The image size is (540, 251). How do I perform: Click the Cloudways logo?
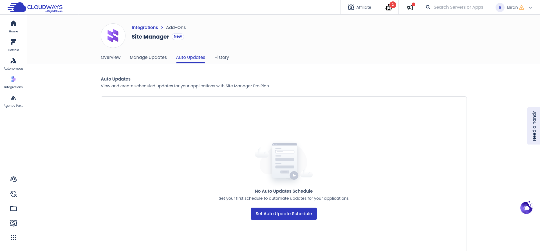[x=35, y=7]
